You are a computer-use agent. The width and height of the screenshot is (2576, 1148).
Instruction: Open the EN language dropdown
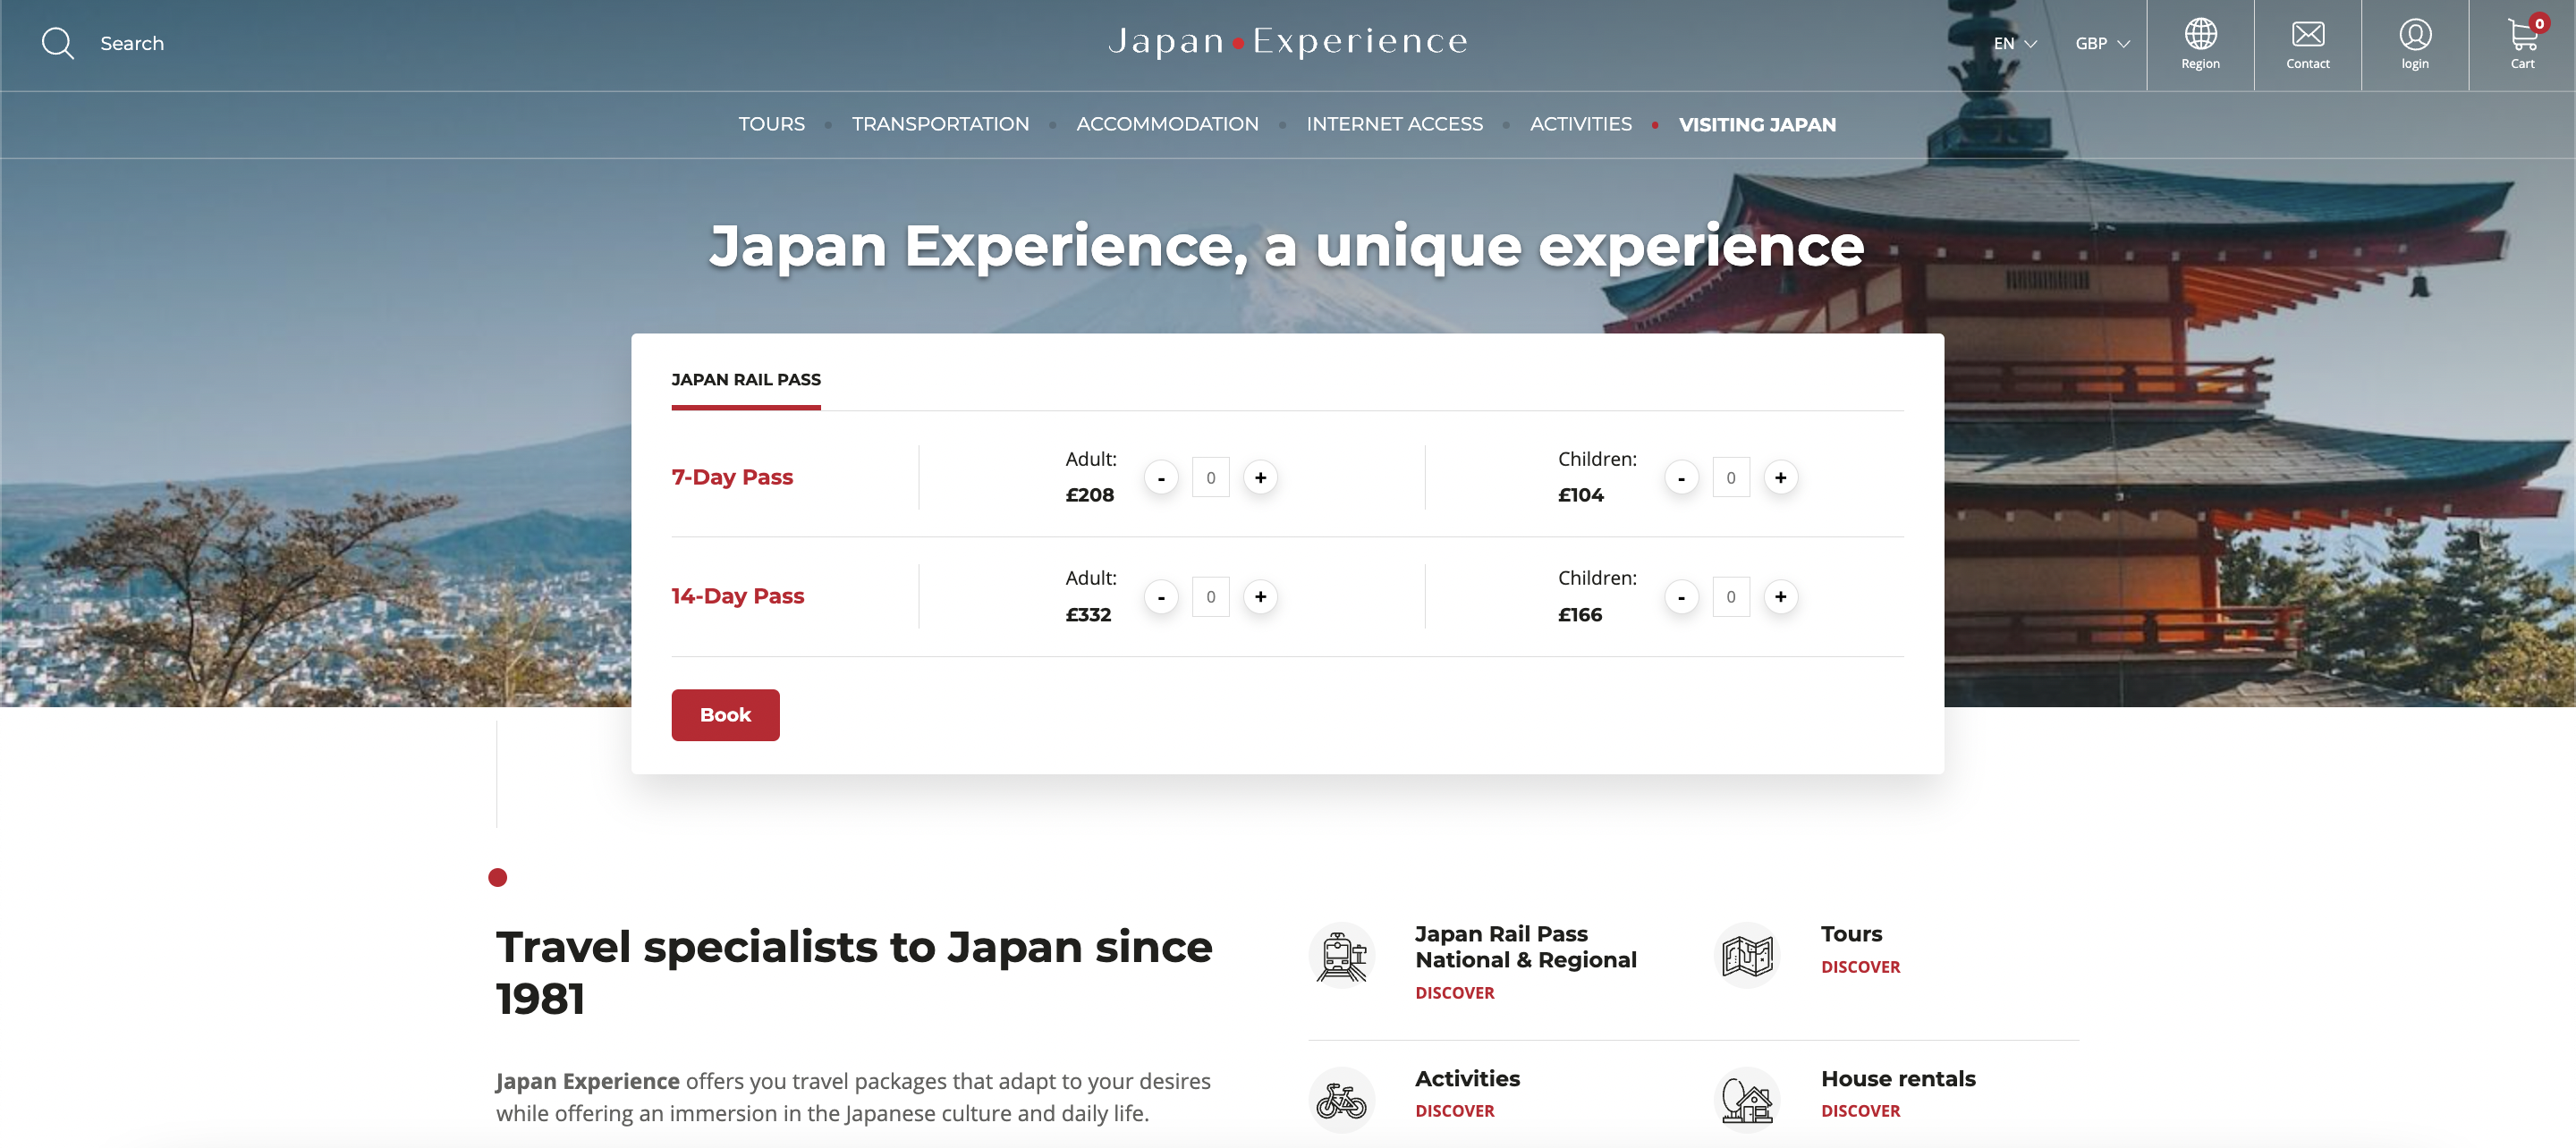[2014, 44]
